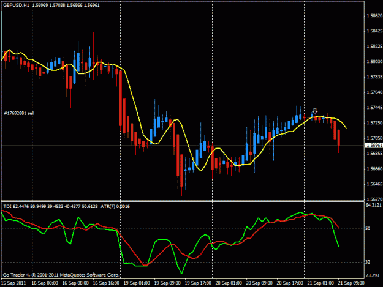Screen dimensions: 383x287
Task: Click the 1.57050 price scale value
Action: point(374,138)
